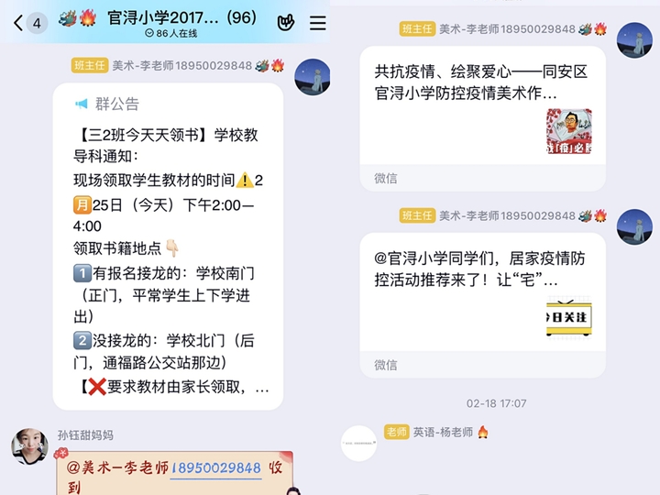Tap the 班主任 badge above the announcement
660x495 pixels.
[90, 65]
